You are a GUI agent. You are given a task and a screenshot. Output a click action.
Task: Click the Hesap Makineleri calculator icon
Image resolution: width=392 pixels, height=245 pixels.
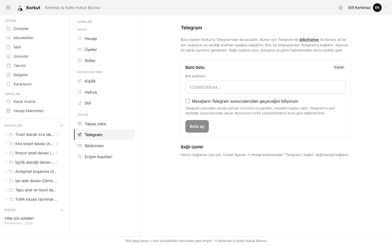tap(8, 111)
